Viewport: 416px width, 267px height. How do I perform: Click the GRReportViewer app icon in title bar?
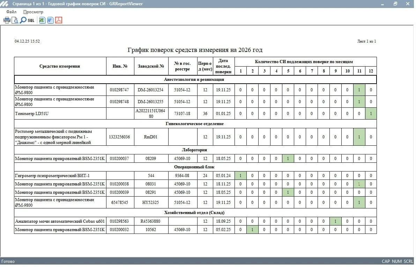point(4,4)
